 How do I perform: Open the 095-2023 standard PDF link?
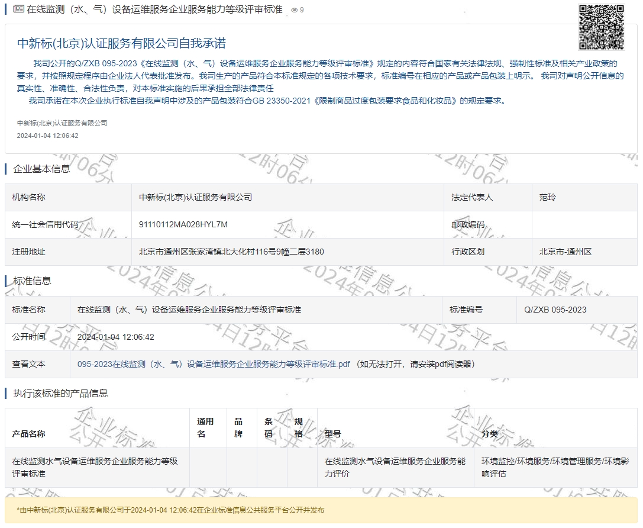coord(214,364)
